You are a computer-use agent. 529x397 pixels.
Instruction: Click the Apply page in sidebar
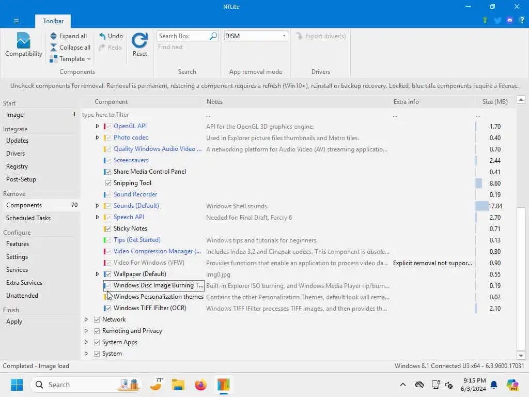[x=14, y=322]
